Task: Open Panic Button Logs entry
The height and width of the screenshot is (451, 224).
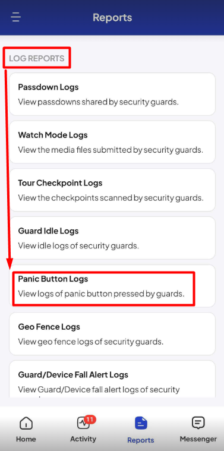Action: 112,286
